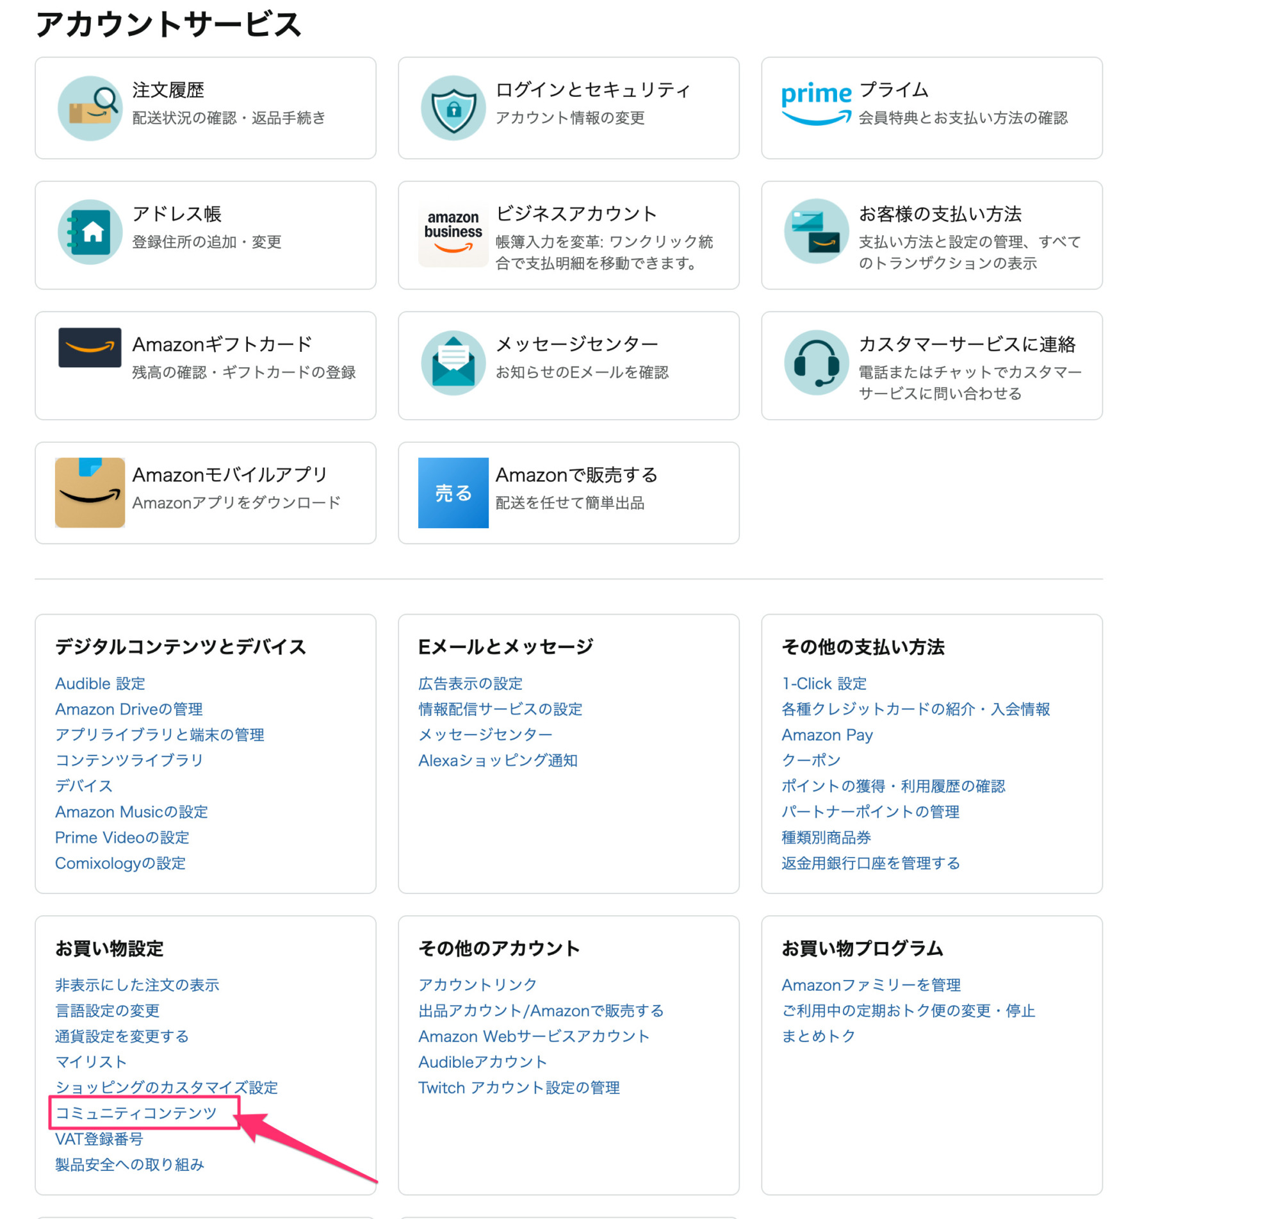The height and width of the screenshot is (1219, 1281).
Task: Open the アカウントリンク link
Action: point(477,985)
